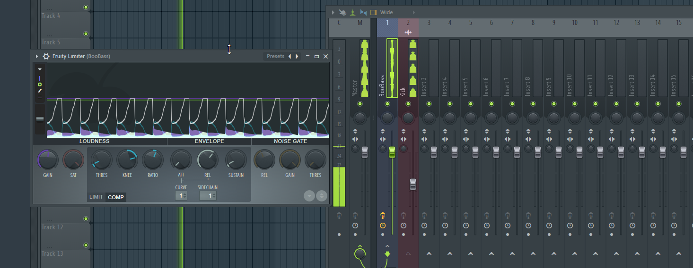Click the BooBass green volume fader
Screen dimensions: 693x268
pyautogui.click(x=392, y=152)
